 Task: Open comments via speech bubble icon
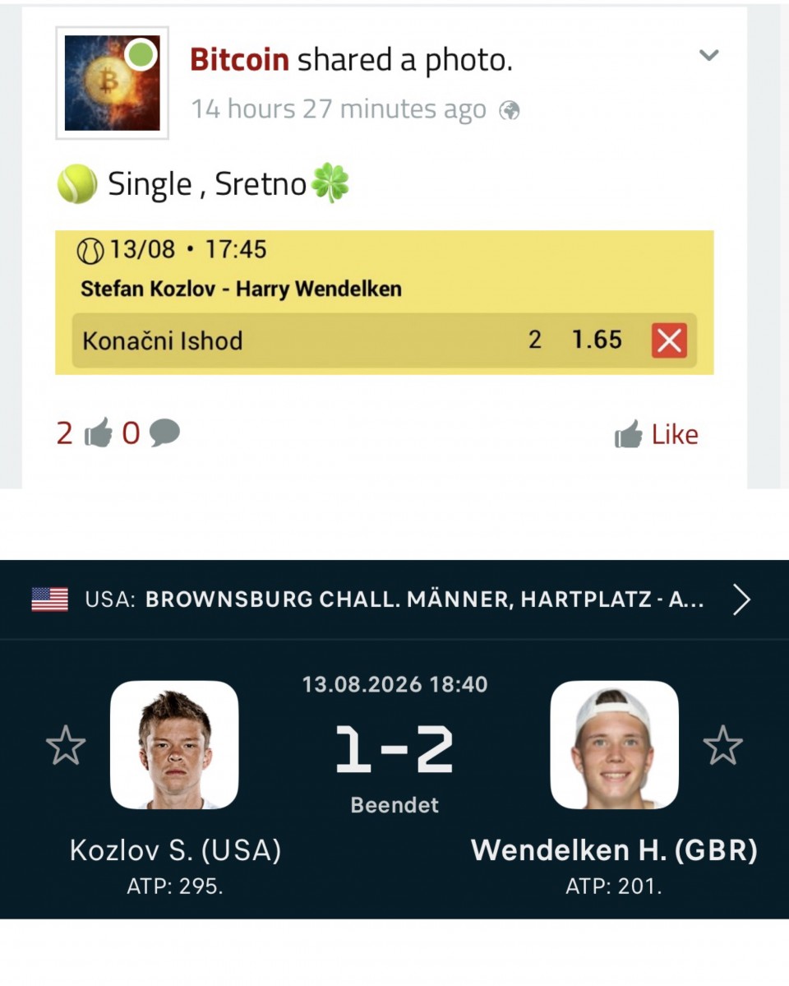click(164, 433)
